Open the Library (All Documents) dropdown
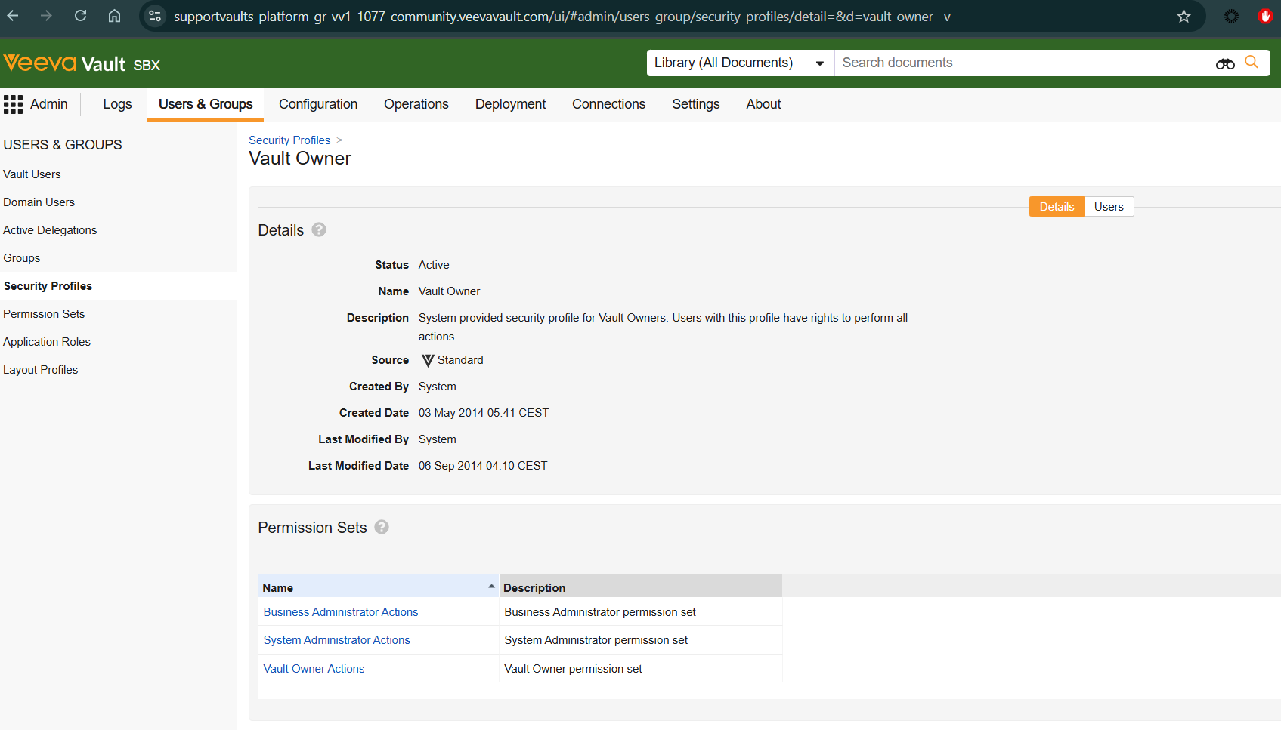 pyautogui.click(x=739, y=63)
